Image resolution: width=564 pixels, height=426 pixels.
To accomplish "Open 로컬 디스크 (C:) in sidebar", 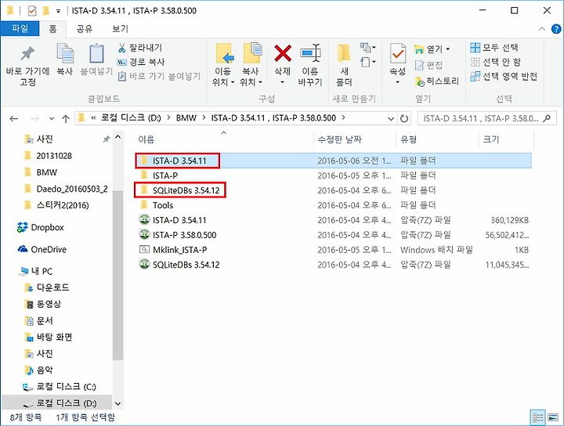I will tap(60, 387).
